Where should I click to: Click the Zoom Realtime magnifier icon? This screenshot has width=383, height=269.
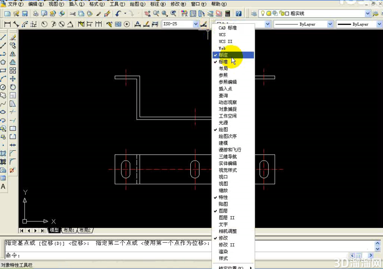pos(156,14)
